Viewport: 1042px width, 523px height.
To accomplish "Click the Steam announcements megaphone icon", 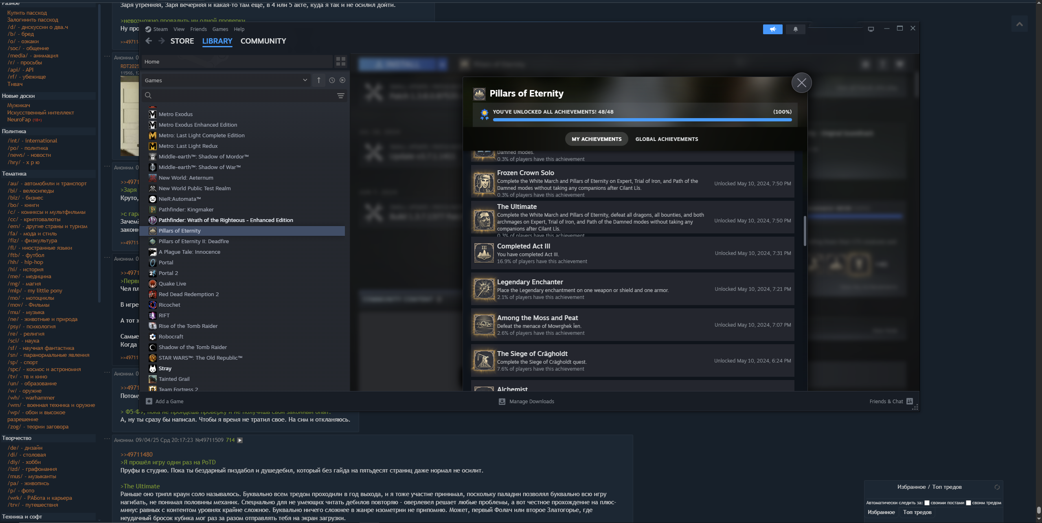I will coord(772,29).
